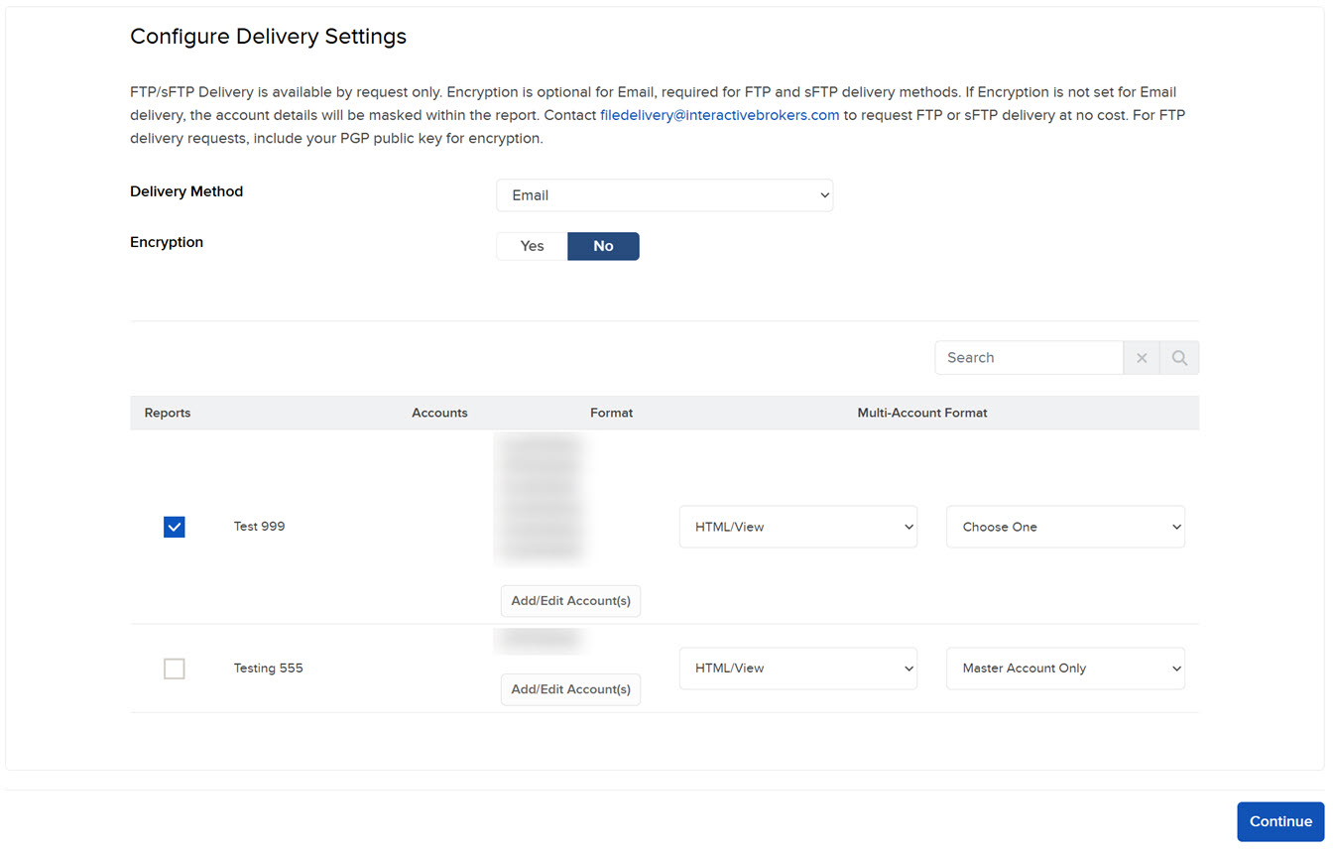Uncheck the Test 999 report checkbox

(x=174, y=527)
